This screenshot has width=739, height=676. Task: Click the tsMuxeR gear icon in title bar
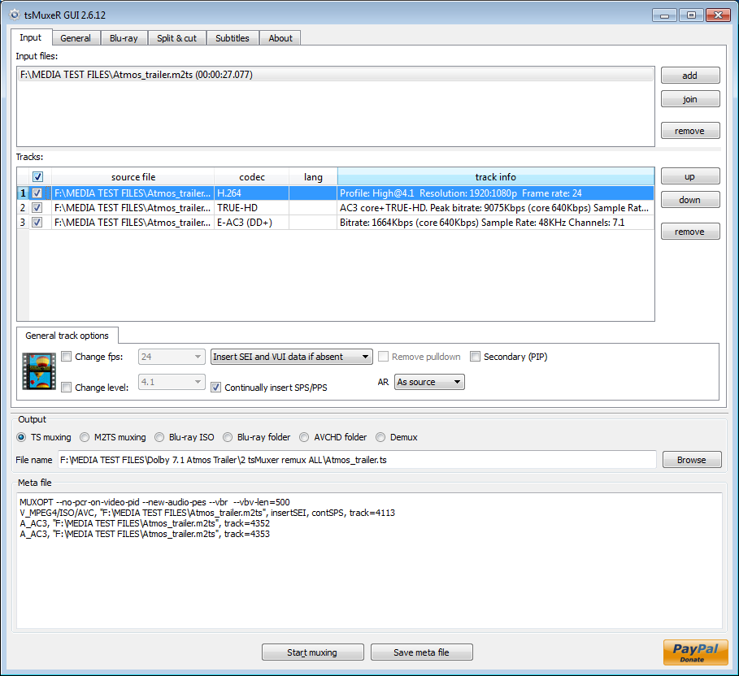[15, 15]
